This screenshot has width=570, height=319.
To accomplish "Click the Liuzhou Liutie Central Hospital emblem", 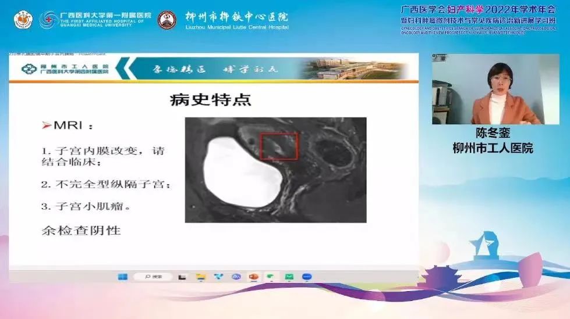I will (167, 20).
